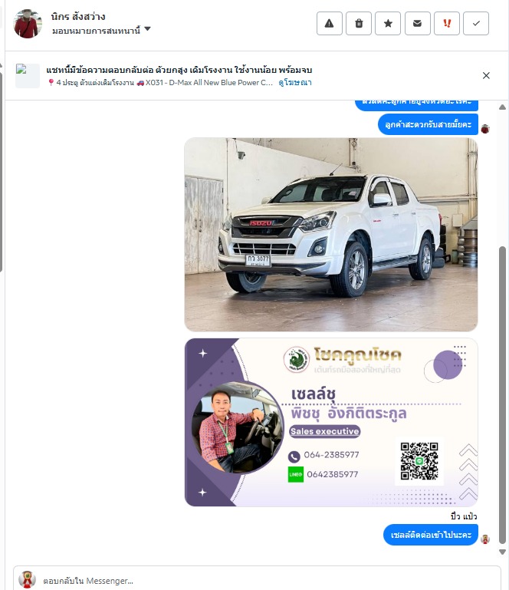Click ad thumbnail in the banner
Viewport: 509px width, 590px height.
point(28,76)
